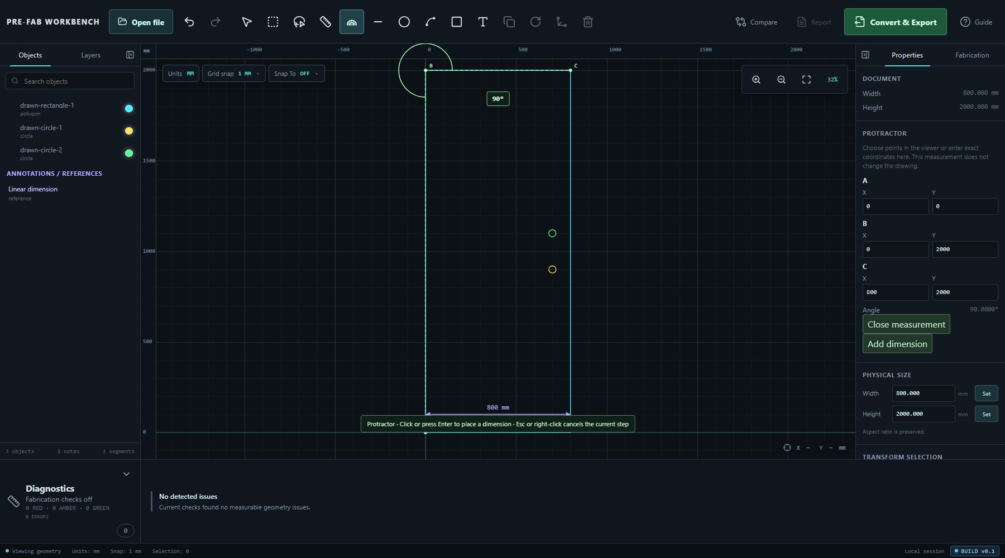
Task: Collapse the right Properties panel
Action: [x=865, y=55]
